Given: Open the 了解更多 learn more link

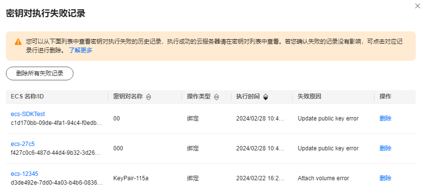Looking at the screenshot, I should [x=80, y=50].
